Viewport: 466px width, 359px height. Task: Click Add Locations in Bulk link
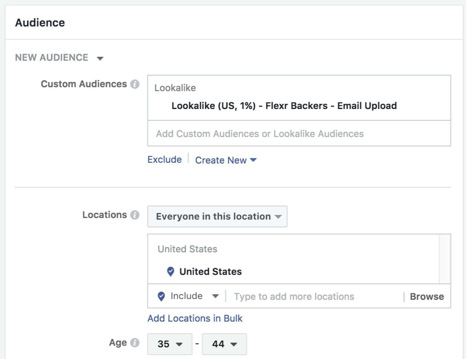coord(195,318)
